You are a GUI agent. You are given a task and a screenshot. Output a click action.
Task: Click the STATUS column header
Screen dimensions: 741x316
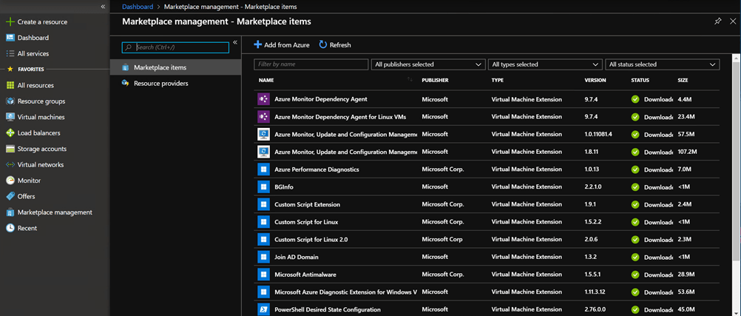[x=640, y=81]
